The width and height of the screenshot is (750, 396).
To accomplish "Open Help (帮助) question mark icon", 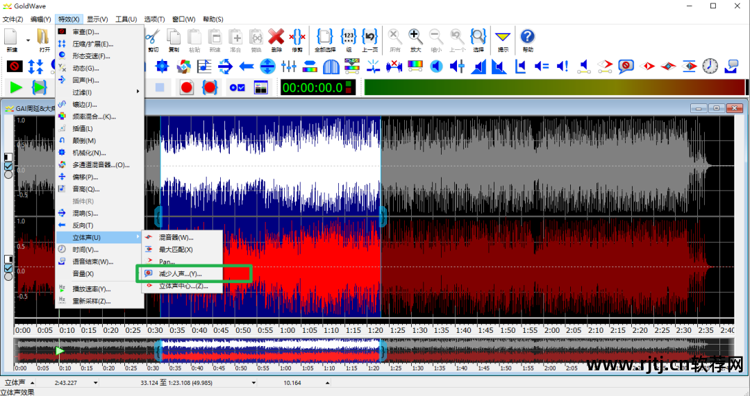I will 528,37.
